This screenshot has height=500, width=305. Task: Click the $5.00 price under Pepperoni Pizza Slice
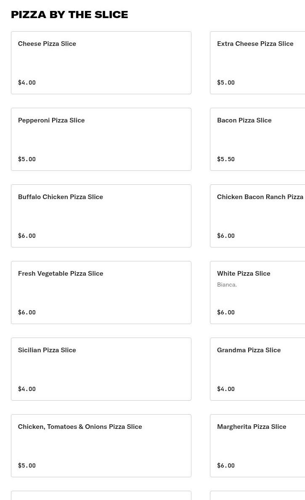[27, 159]
